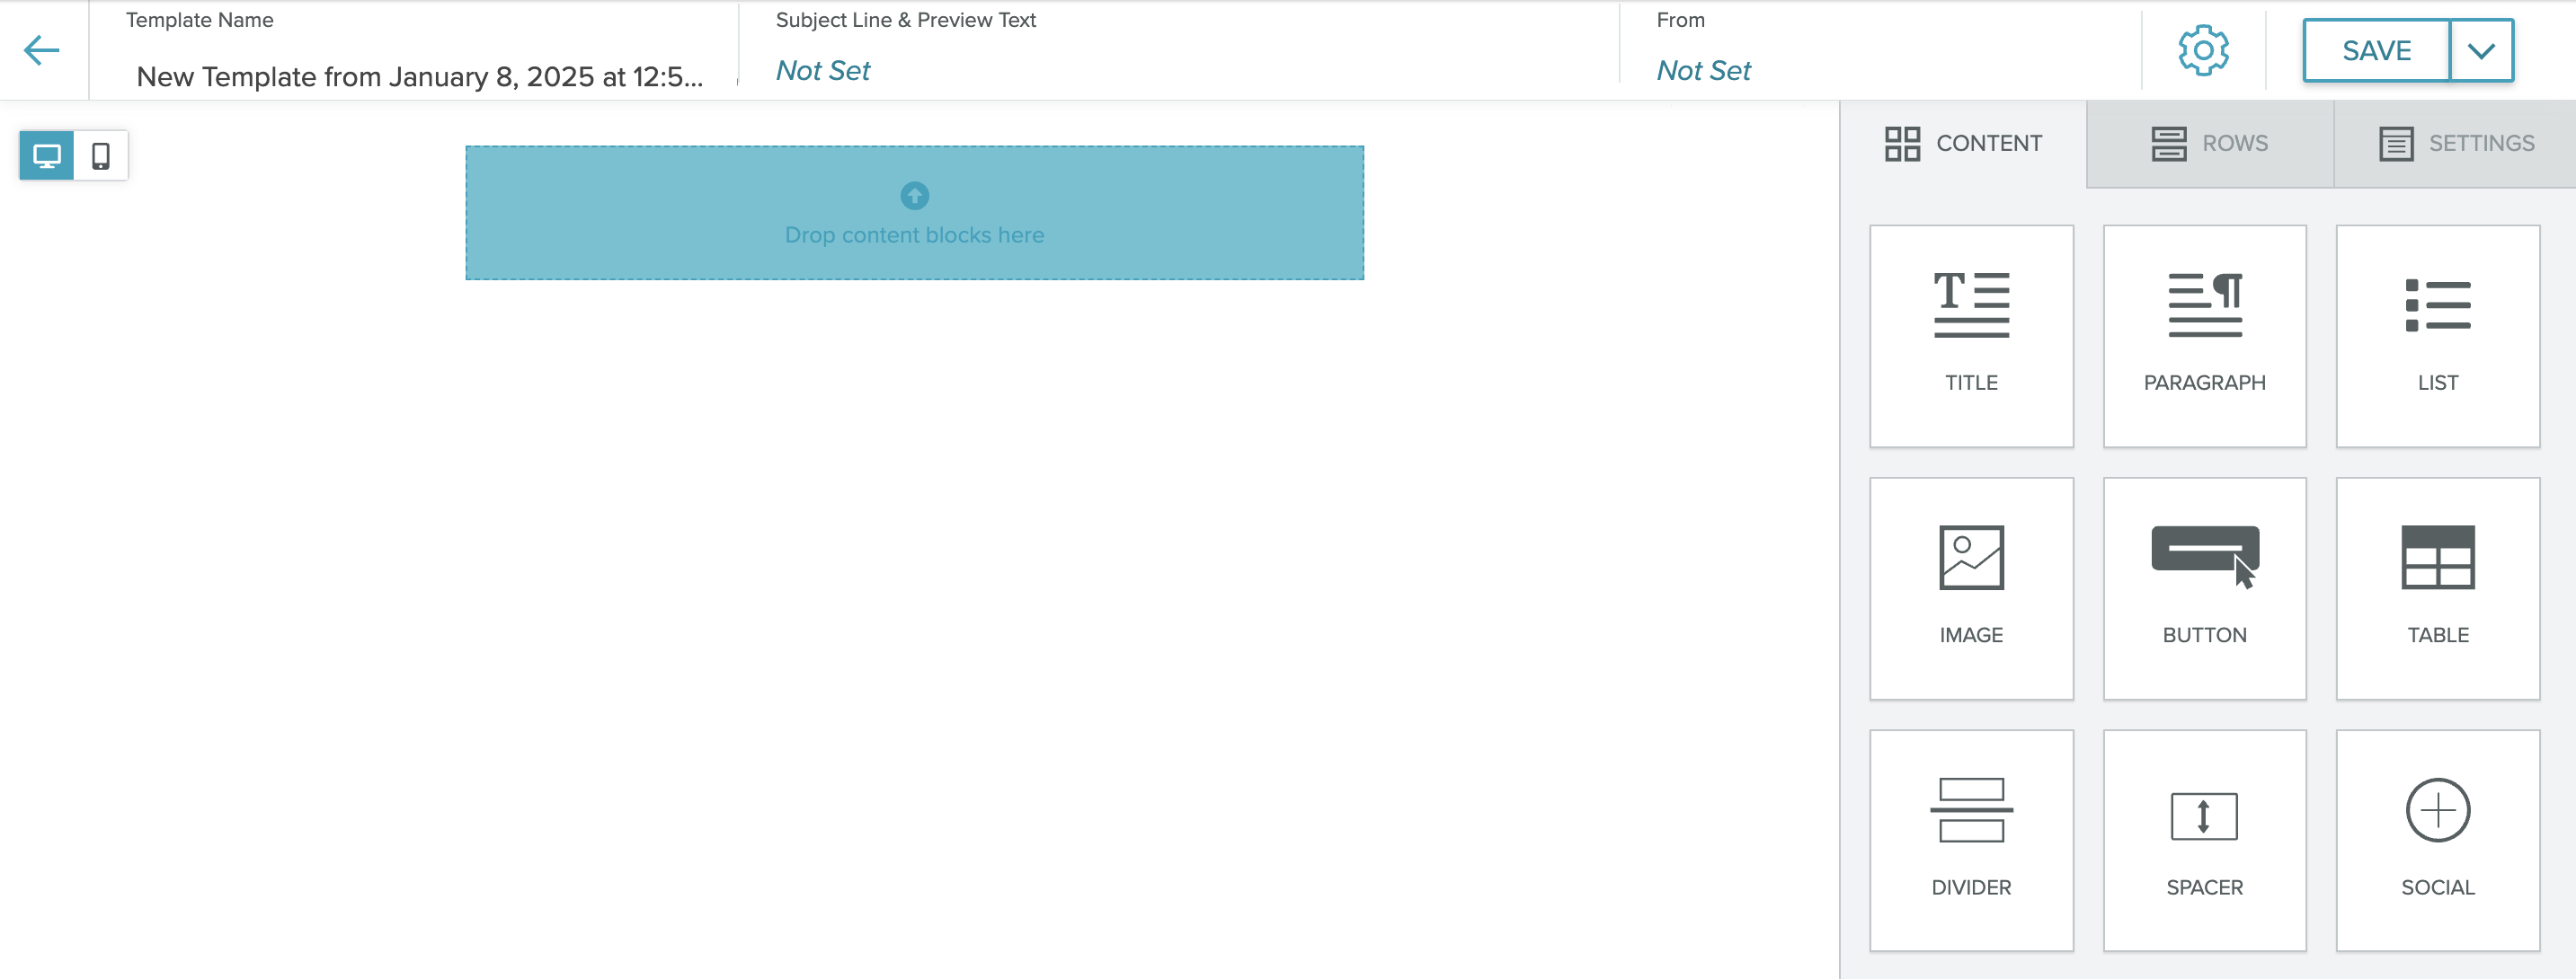Open template settings gear icon
The image size is (2576, 979).
pyautogui.click(x=2203, y=50)
